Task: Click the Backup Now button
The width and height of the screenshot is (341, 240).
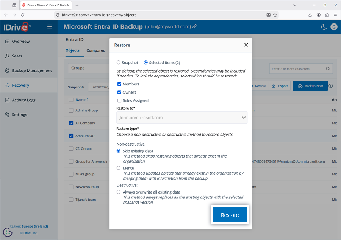Action: (310, 86)
